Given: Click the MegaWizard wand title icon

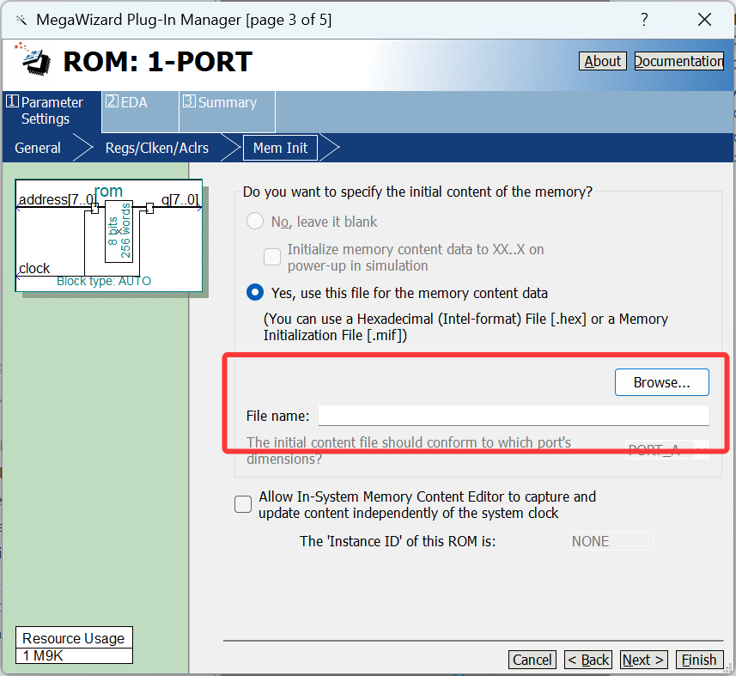Looking at the screenshot, I should click(x=21, y=20).
